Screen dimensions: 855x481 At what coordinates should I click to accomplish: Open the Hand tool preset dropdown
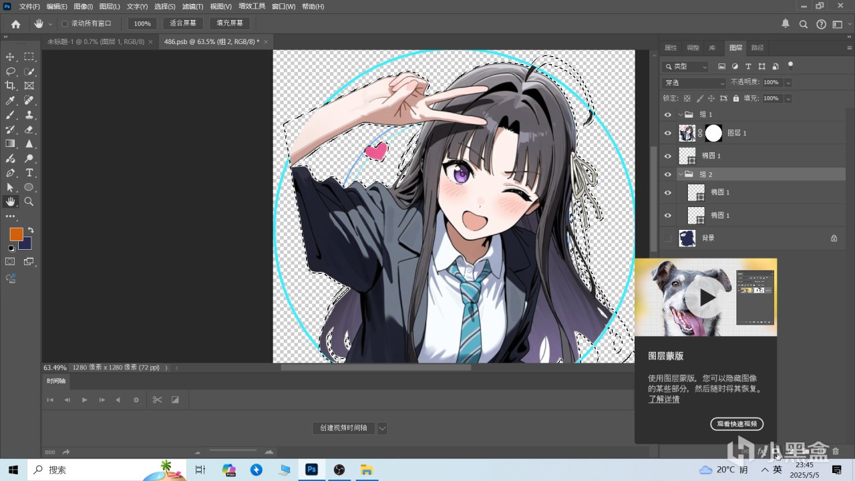click(x=50, y=24)
